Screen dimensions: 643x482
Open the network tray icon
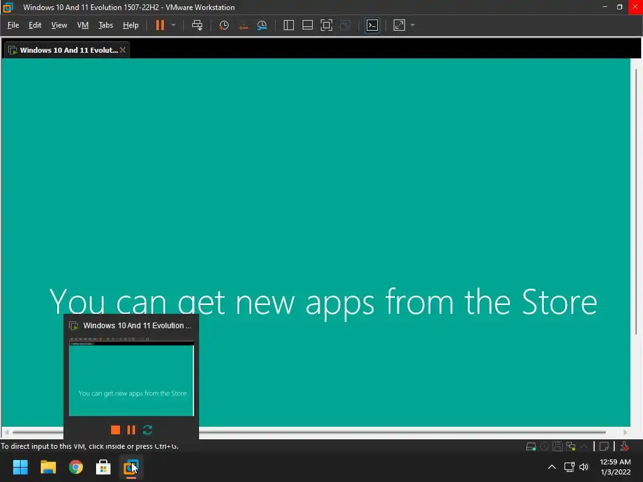569,467
